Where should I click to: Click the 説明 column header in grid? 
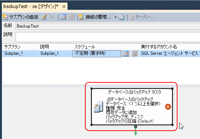(56, 47)
